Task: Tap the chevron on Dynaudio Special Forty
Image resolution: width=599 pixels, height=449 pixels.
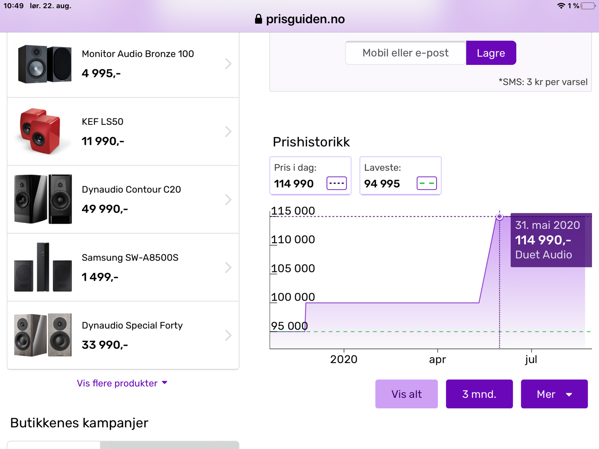Action: [x=228, y=335]
